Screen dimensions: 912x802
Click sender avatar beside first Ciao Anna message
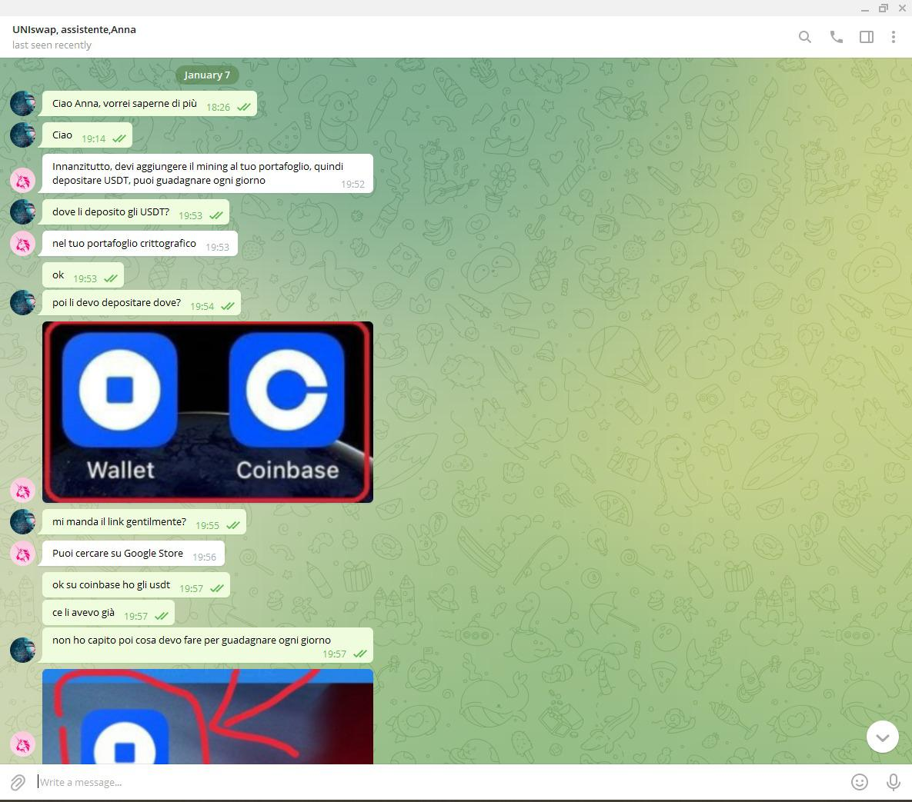click(23, 103)
